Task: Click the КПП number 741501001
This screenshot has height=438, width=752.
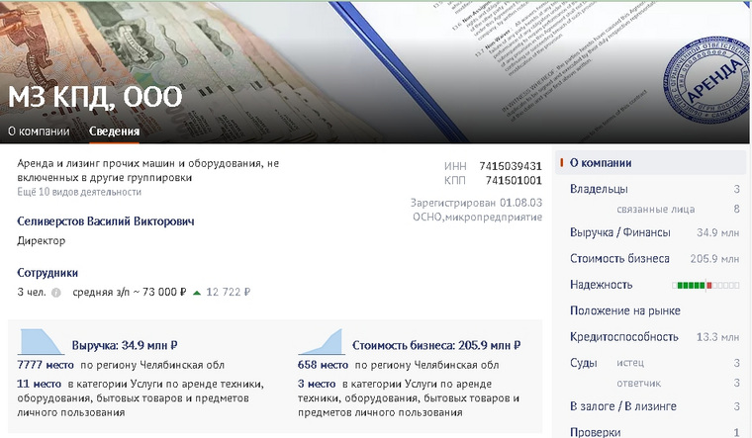Action: pyautogui.click(x=514, y=181)
